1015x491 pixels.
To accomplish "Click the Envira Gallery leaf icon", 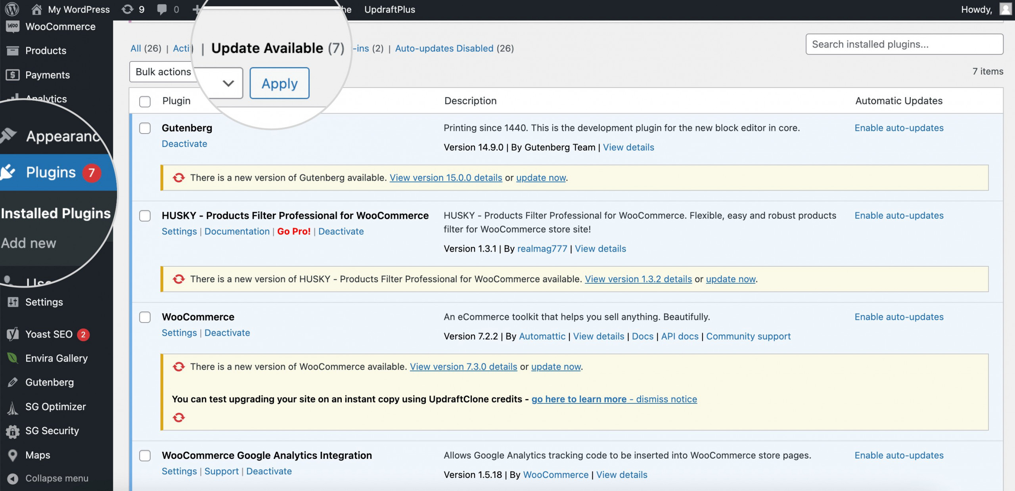I will [13, 358].
